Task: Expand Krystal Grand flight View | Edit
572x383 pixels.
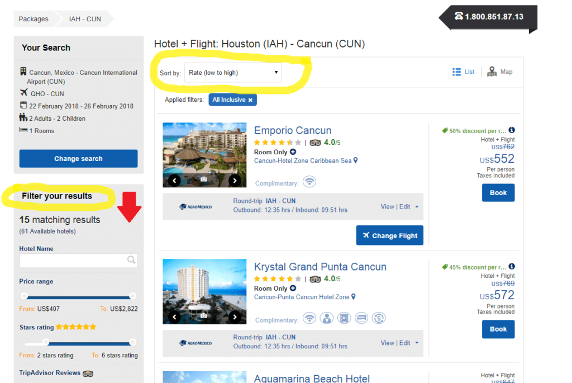Action: (399, 343)
